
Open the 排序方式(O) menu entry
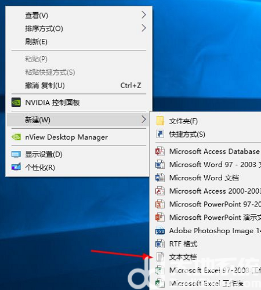(x=79, y=28)
